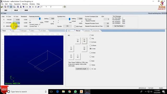167x94 pixels.
Task: Click the Spindle Setting value 12000
Action: coord(80,19)
